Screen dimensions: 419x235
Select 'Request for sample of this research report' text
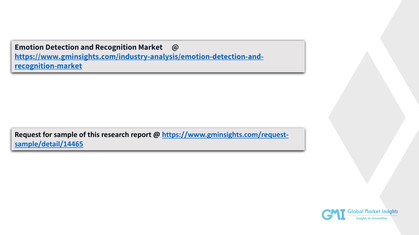tap(83, 135)
